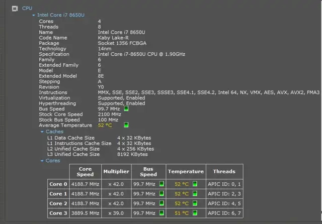Click L3 Unified Cache Size value 8192 KBytes

coord(132,154)
